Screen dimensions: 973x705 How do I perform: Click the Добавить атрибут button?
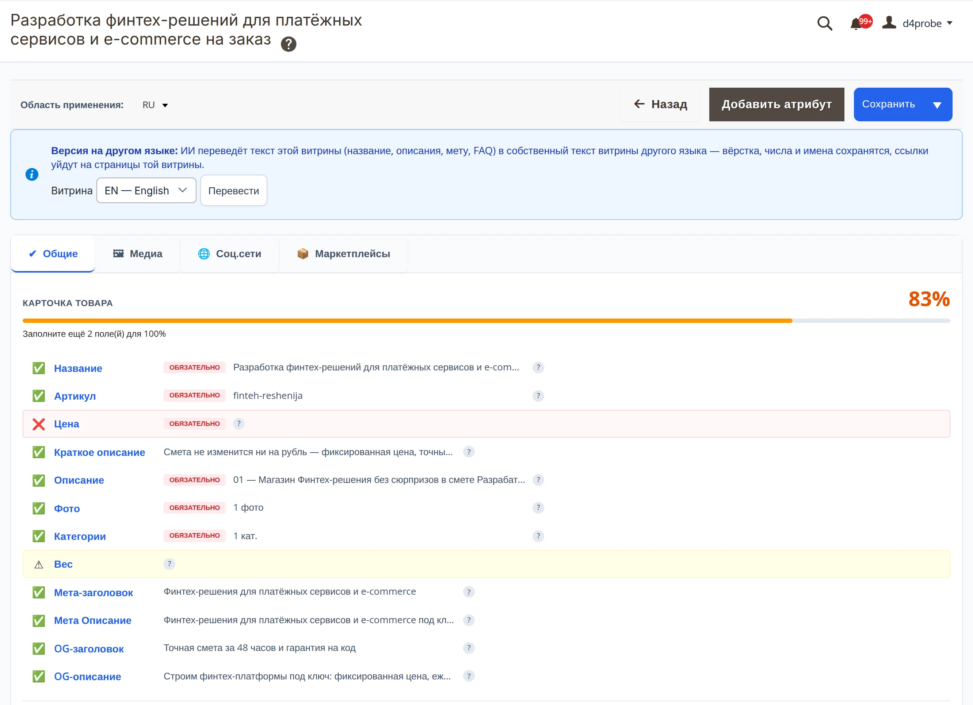tap(777, 104)
